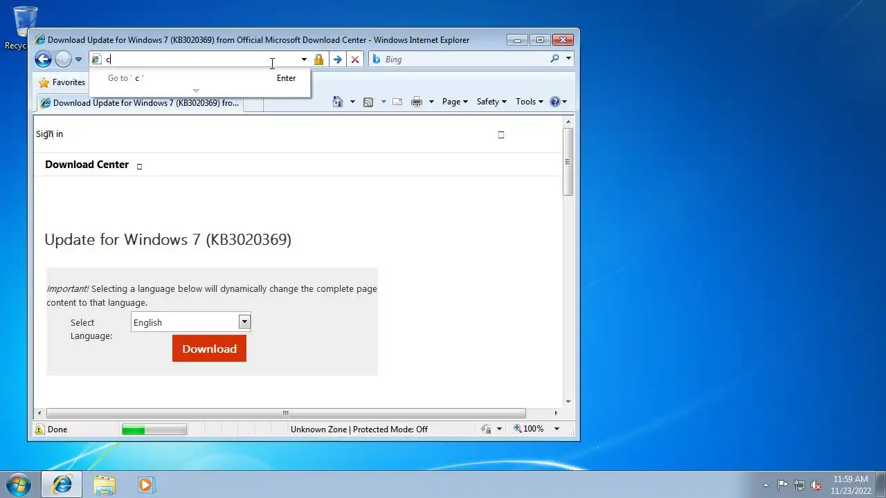Expand the address bar autocomplete dropdown arrow
The image size is (886, 498).
304,59
